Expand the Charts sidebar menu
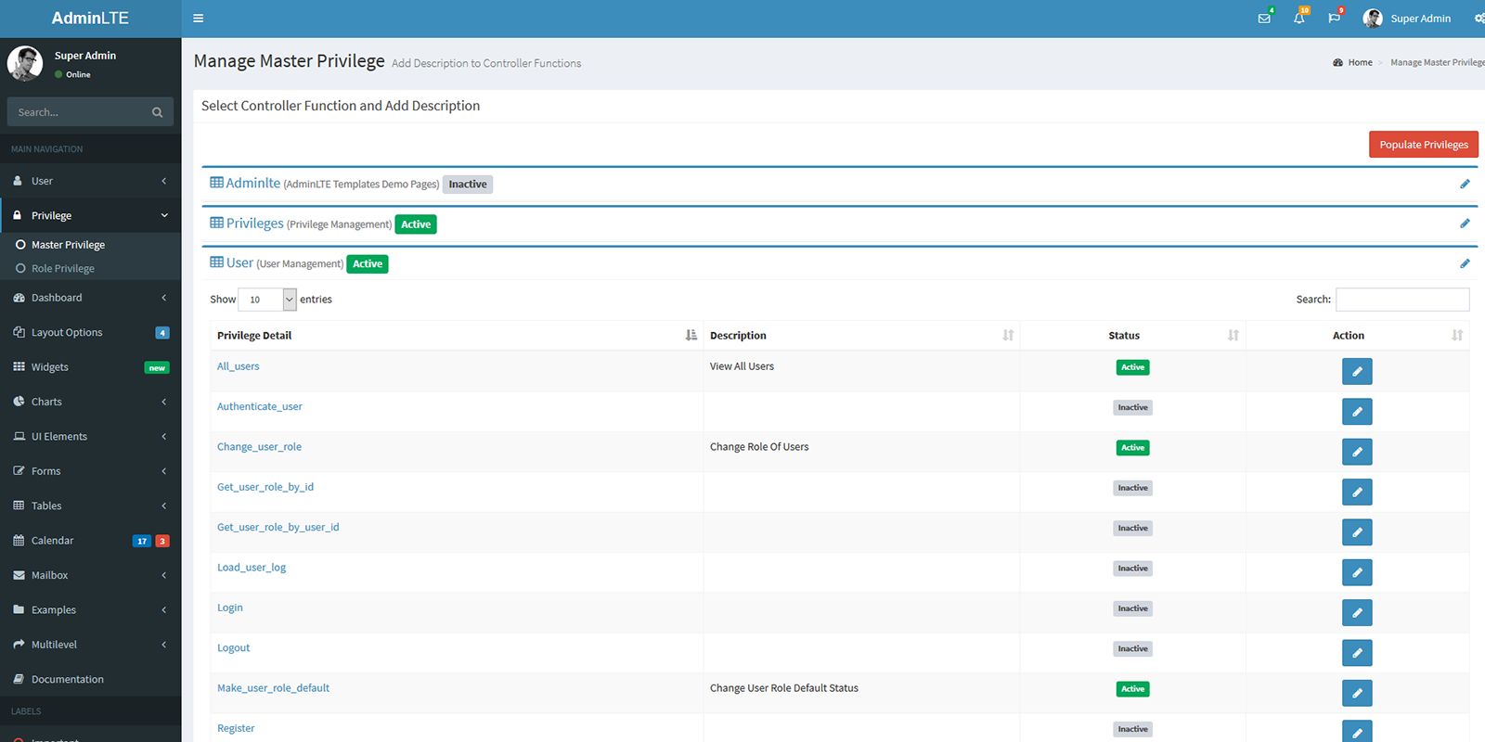Screen dimensions: 1485x742 coord(46,402)
